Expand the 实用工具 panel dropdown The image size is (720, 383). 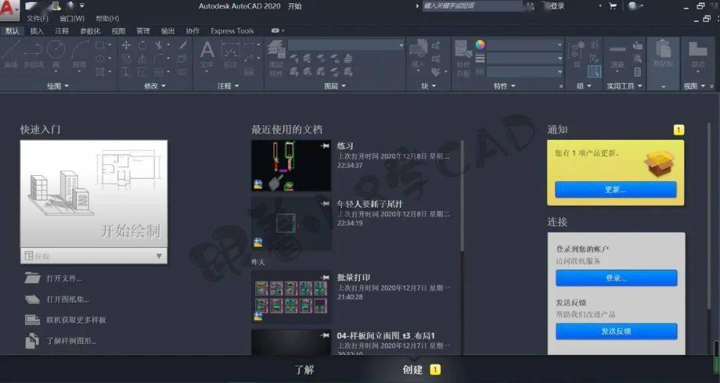click(625, 86)
